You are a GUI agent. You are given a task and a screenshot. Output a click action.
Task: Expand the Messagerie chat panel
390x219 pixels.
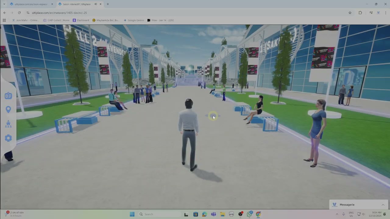pyautogui.click(x=383, y=205)
